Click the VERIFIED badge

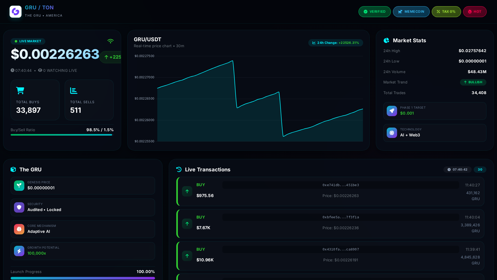[375, 12]
